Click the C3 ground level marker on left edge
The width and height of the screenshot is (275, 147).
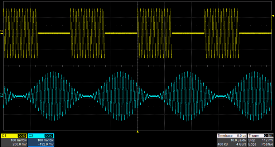point(2,95)
